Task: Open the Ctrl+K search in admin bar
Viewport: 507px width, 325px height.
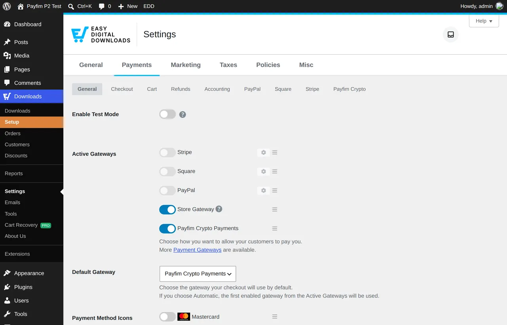Action: click(80, 6)
